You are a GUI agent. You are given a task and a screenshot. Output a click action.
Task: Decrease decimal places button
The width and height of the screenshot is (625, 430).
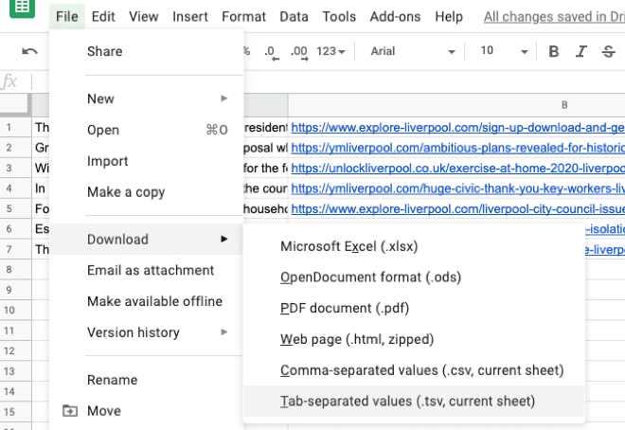272,52
